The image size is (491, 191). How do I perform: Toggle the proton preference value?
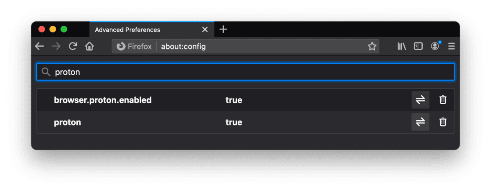420,122
